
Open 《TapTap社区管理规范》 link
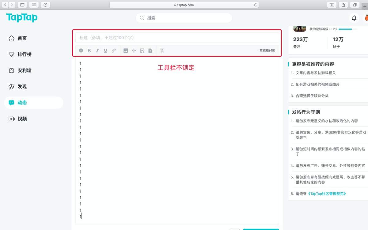(327, 194)
